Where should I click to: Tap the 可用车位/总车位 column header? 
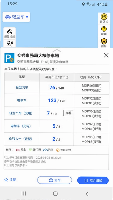point(57,77)
